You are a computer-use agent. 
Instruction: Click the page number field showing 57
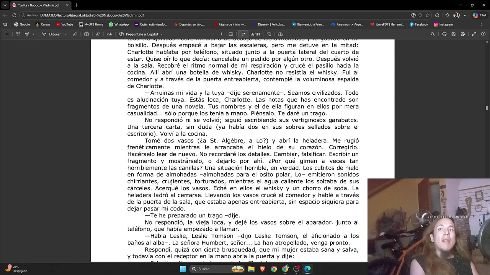pos(243,34)
